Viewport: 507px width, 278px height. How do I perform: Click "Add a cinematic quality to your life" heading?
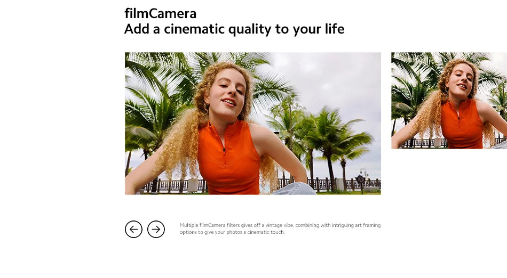pos(234,29)
